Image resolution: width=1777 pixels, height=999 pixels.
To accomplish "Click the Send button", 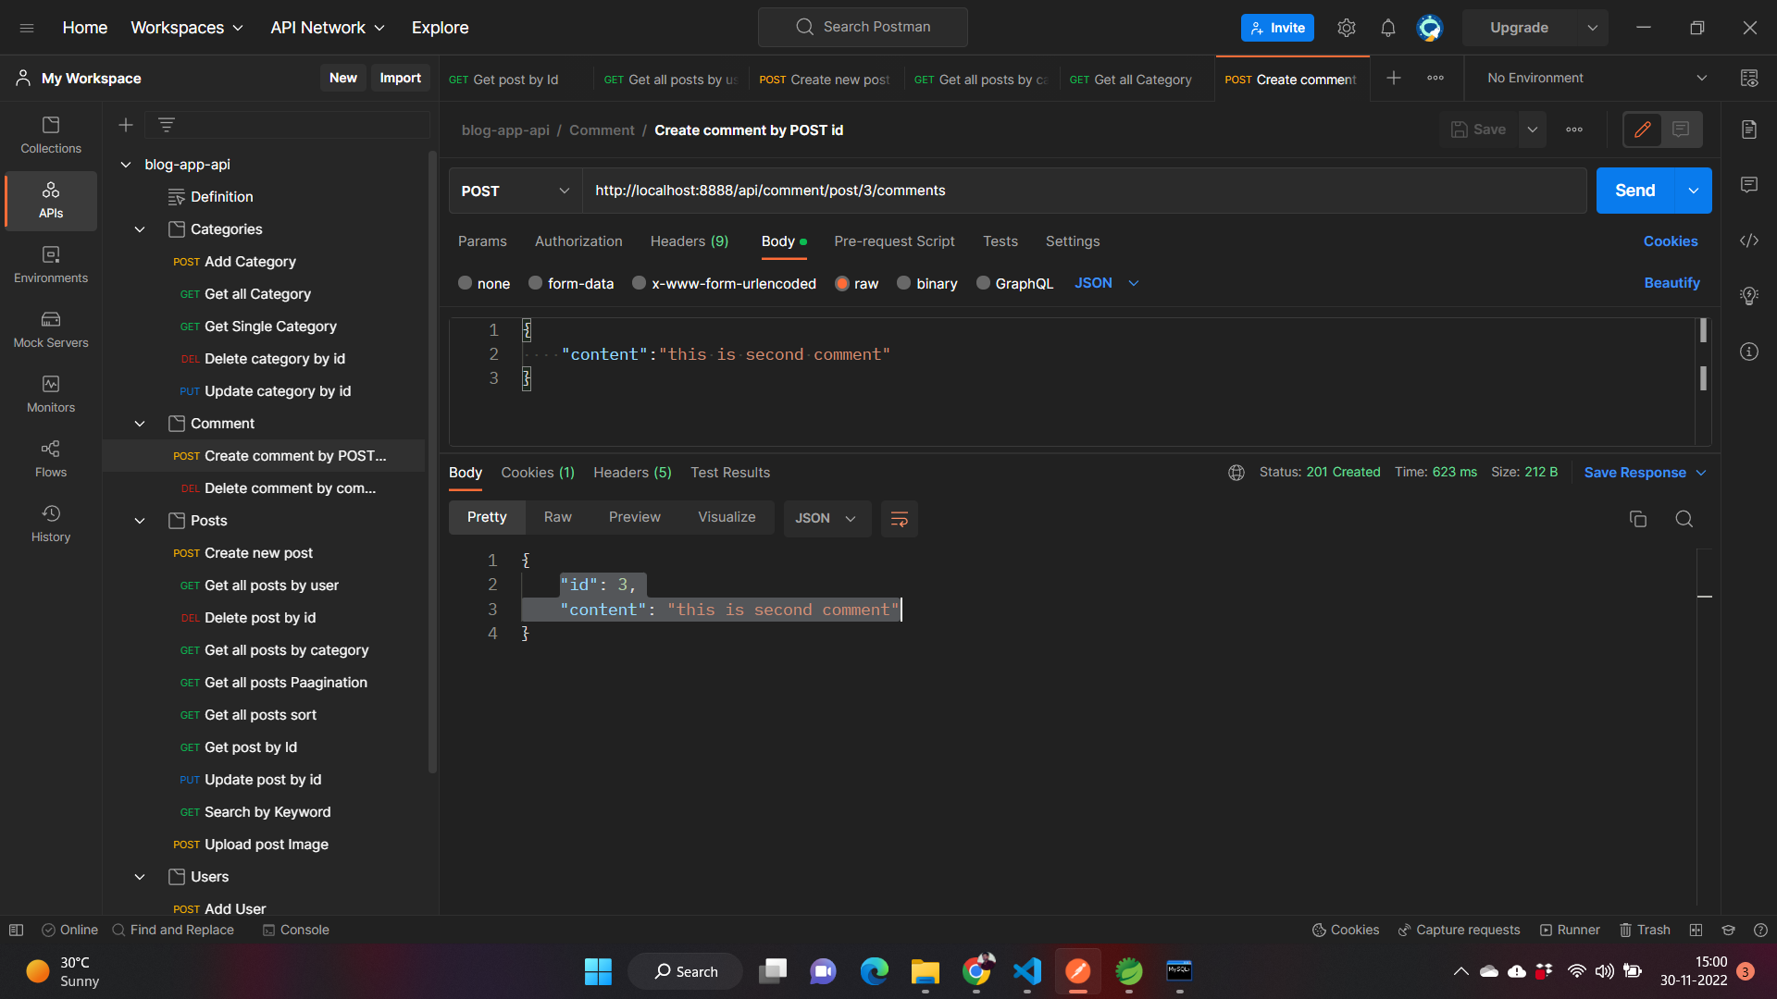I will [1634, 191].
